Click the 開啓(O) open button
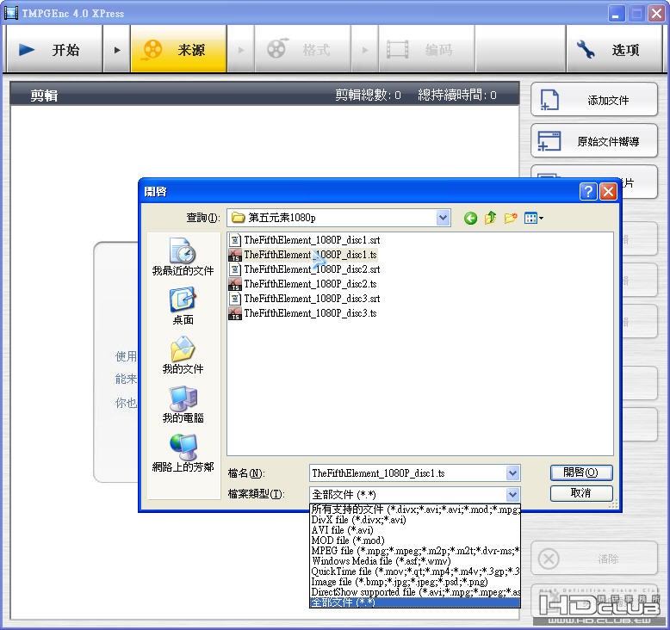This screenshot has height=630, width=670. [x=581, y=472]
